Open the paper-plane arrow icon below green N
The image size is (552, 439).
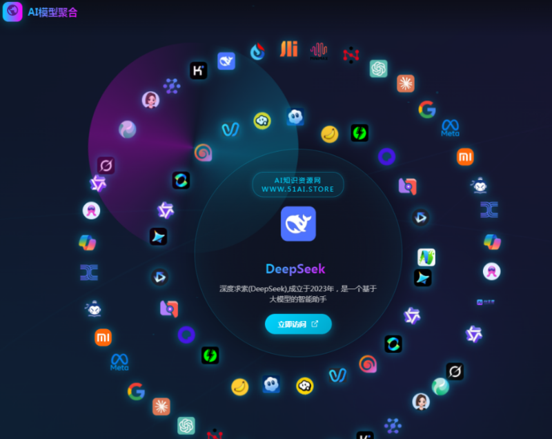(423, 277)
